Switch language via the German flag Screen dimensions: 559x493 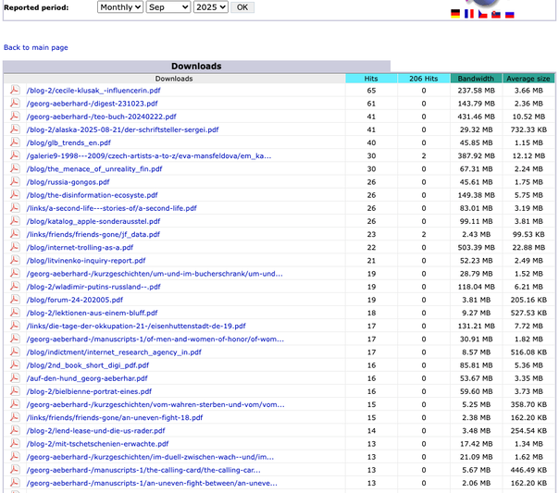455,14
